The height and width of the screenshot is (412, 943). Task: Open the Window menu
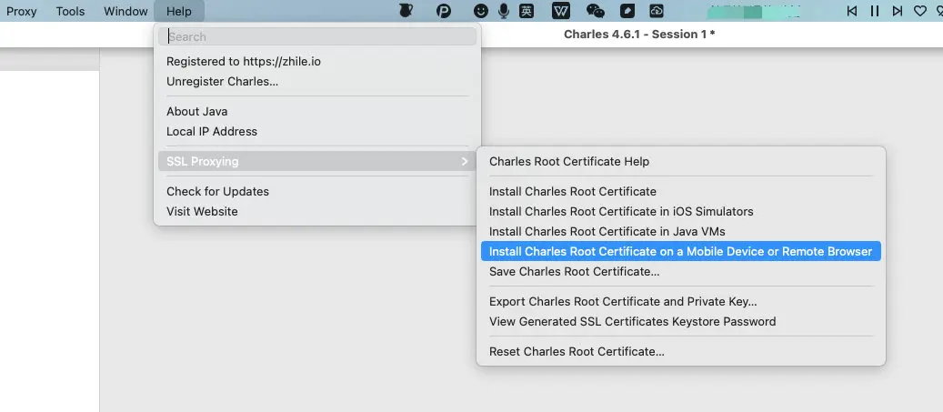pos(125,11)
